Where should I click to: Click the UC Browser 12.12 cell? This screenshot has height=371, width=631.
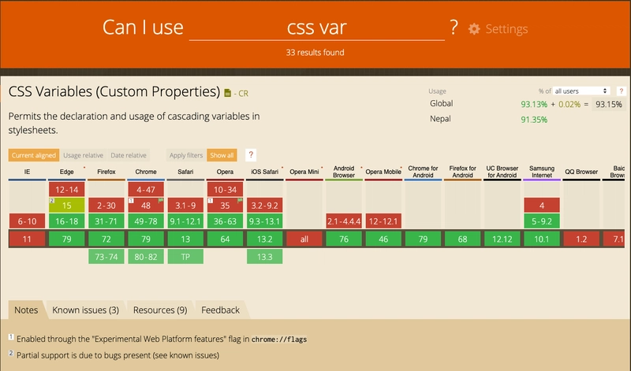[502, 239]
